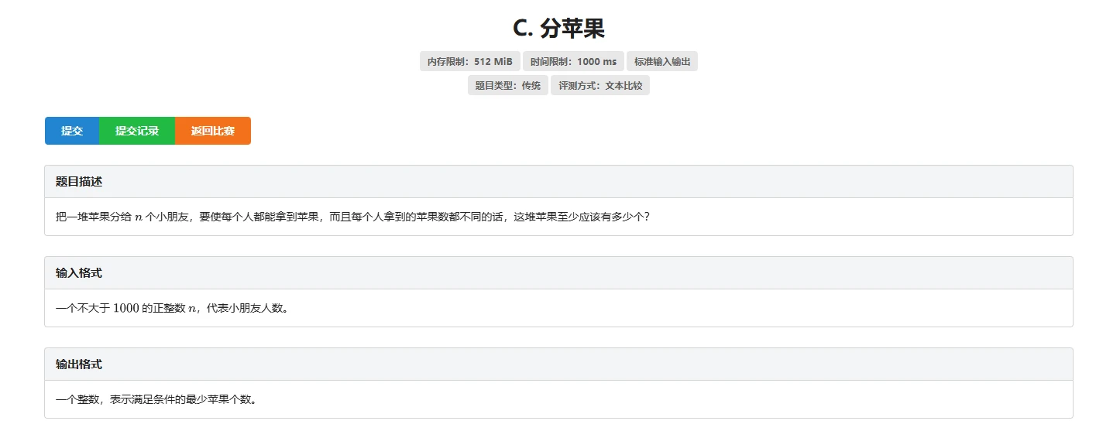This screenshot has height=431, width=1120.
Task: Click the problem title C. 分苹果
Action: (x=558, y=28)
